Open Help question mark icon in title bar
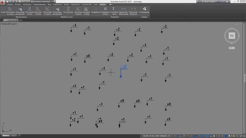246x138 pixels. (x=227, y=2)
